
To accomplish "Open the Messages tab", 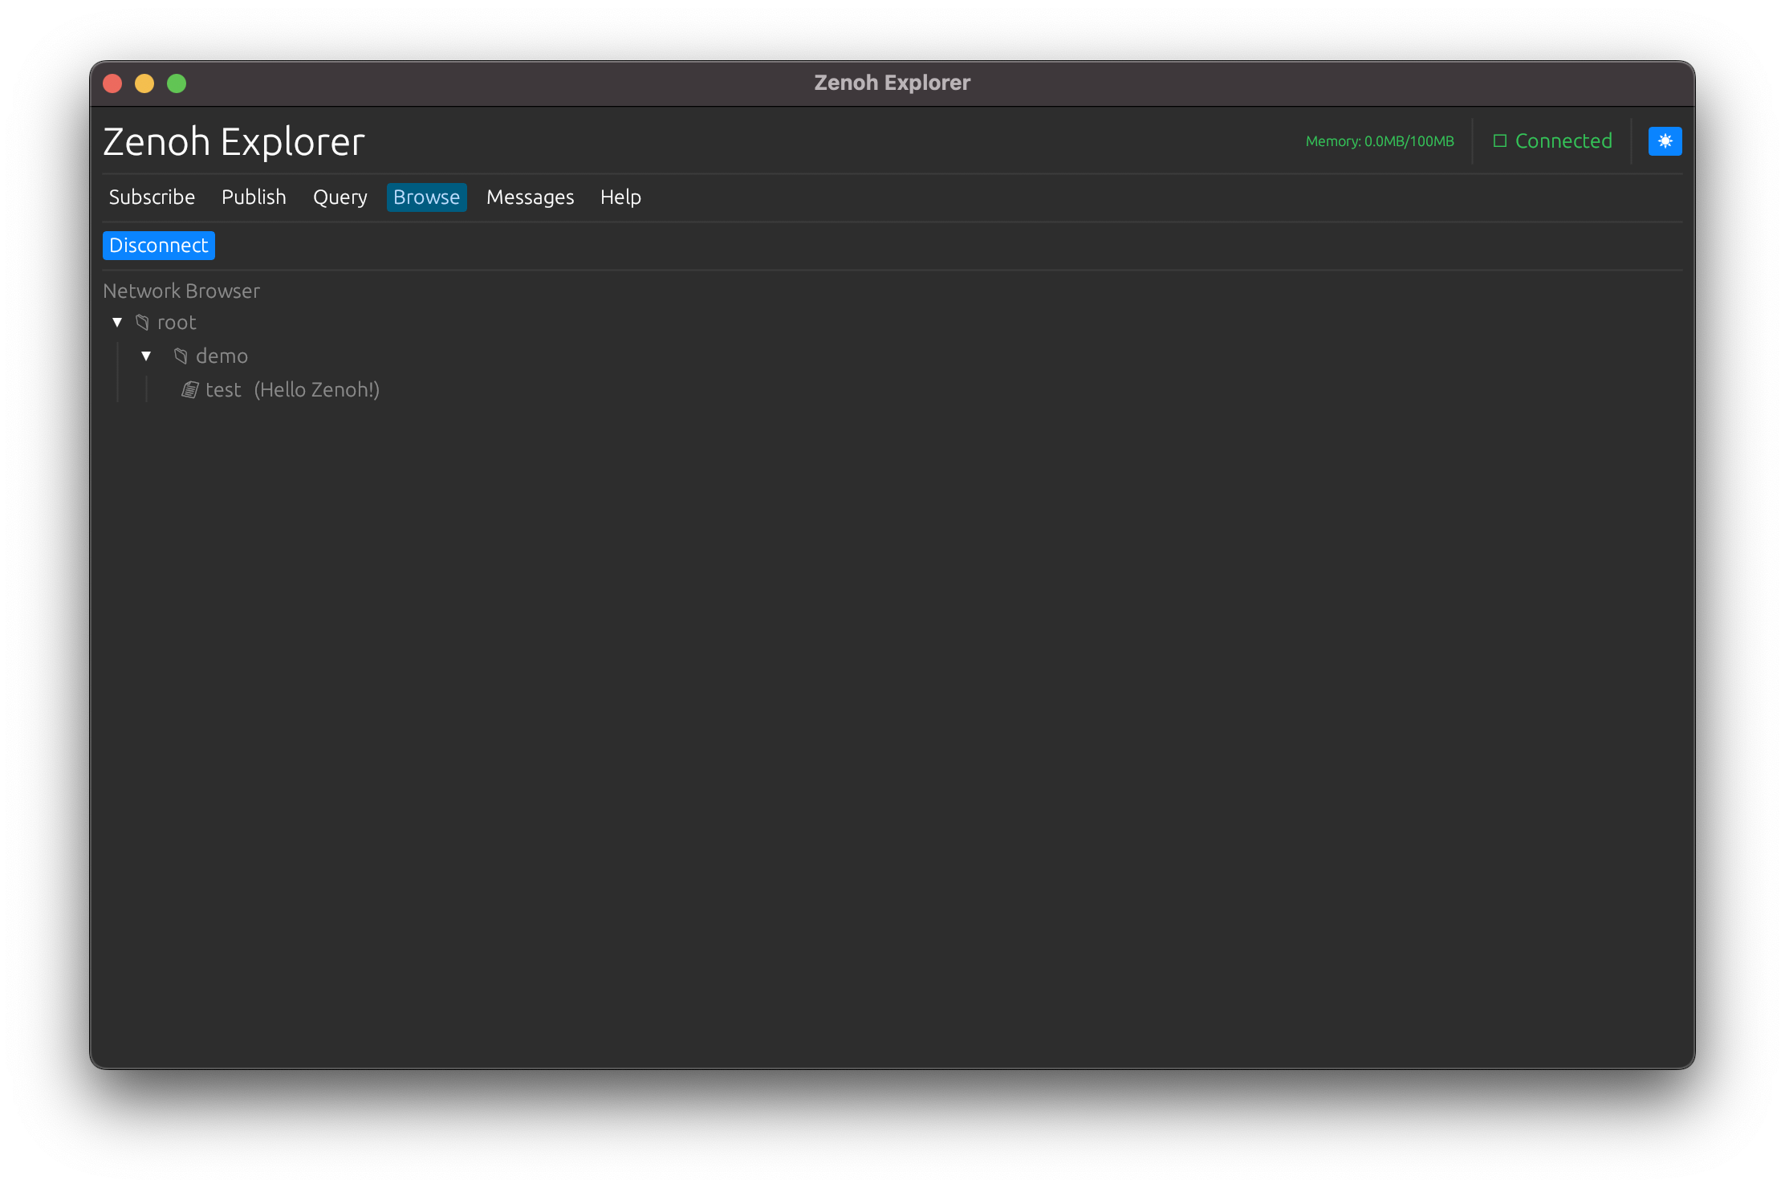I will click(x=530, y=197).
